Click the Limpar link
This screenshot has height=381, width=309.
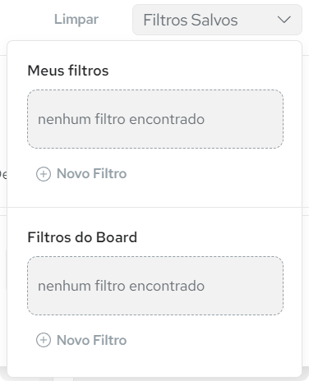point(76,20)
